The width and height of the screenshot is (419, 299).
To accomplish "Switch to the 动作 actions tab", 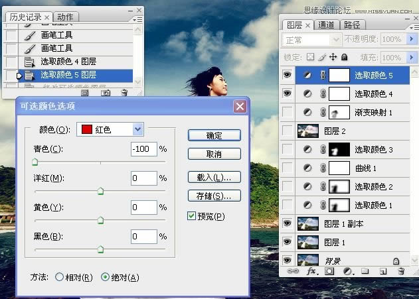I will (65, 17).
